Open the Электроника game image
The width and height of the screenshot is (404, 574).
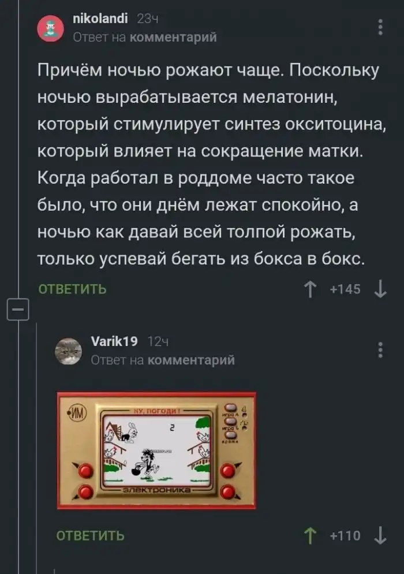[x=156, y=450]
